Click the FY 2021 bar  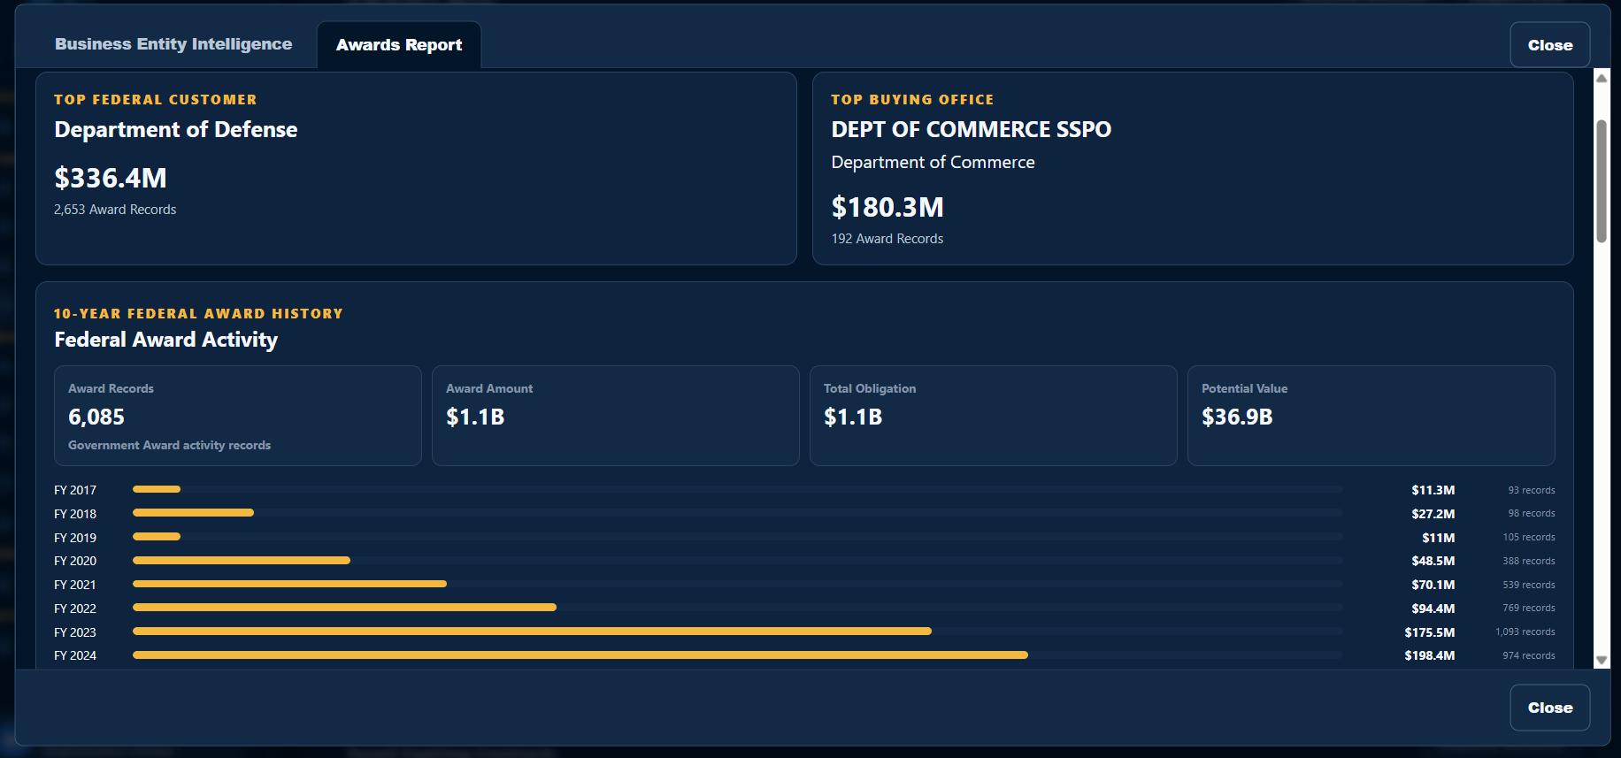coord(289,584)
